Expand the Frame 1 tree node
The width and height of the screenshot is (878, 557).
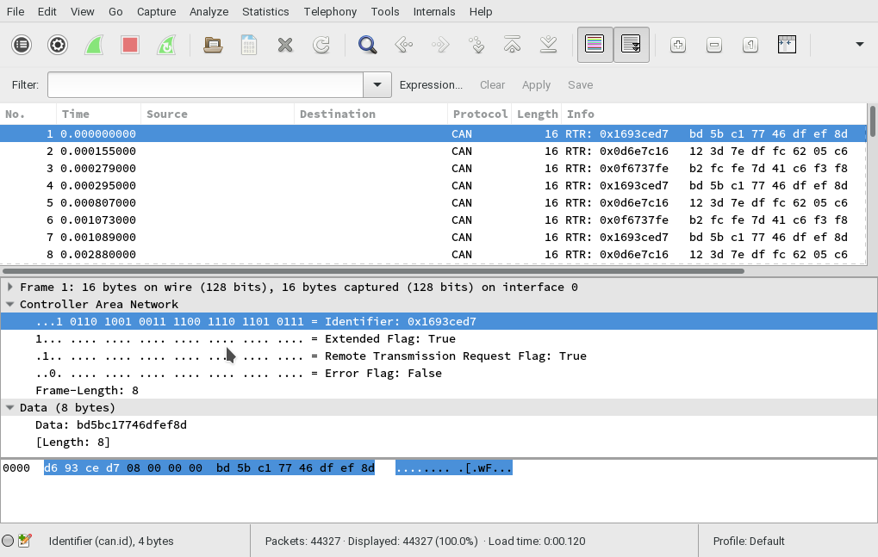[x=9, y=287]
